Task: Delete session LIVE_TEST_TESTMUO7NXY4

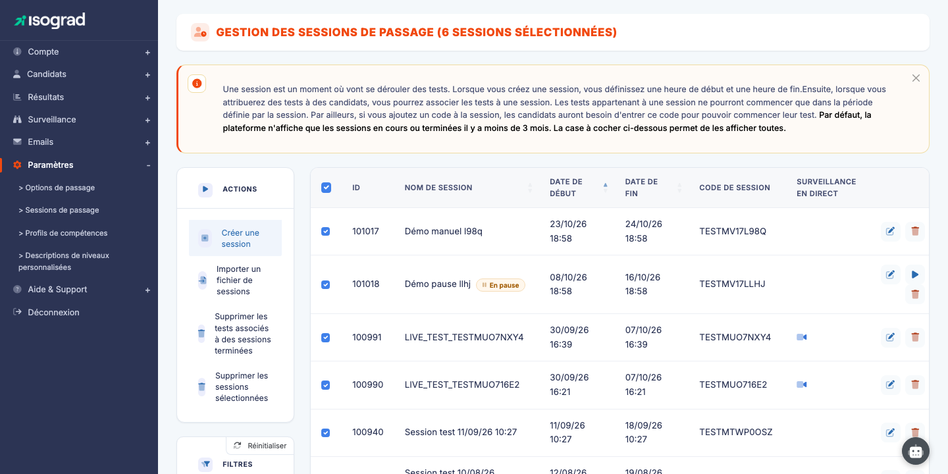Action: (x=915, y=337)
